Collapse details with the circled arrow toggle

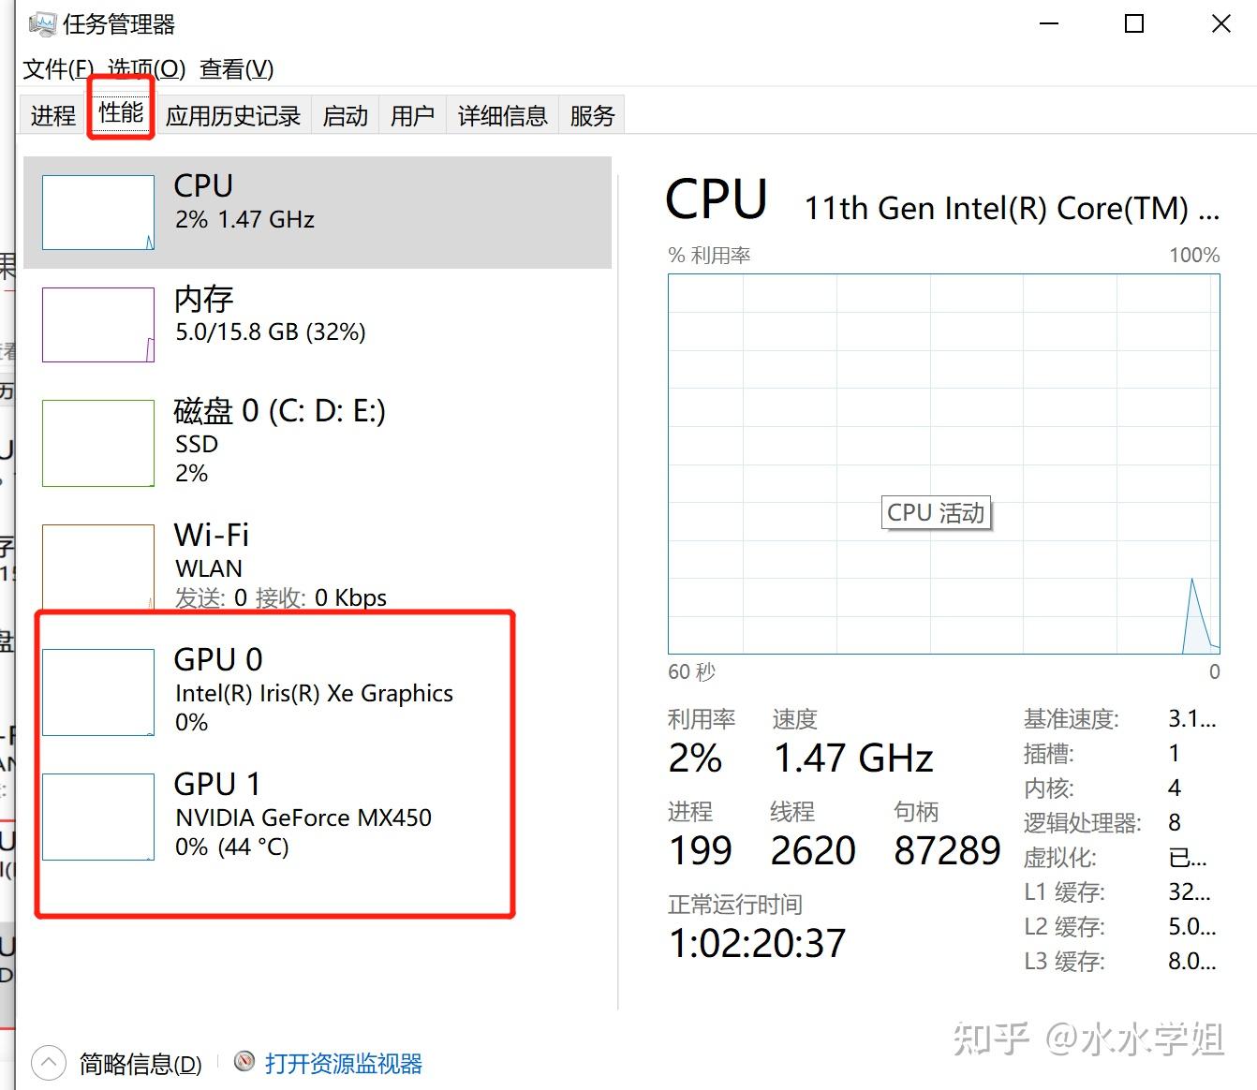coord(48,1061)
